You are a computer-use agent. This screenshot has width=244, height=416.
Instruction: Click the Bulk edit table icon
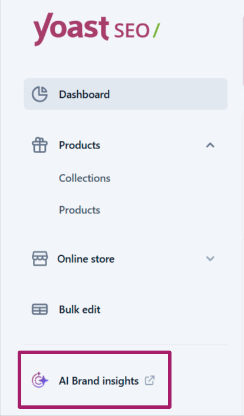(x=40, y=309)
